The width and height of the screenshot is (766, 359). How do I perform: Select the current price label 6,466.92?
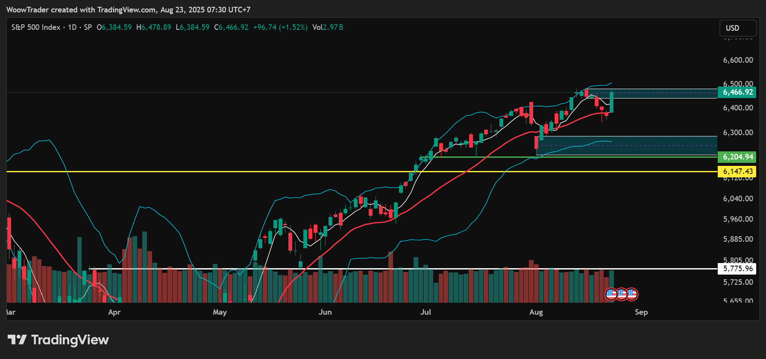click(737, 92)
